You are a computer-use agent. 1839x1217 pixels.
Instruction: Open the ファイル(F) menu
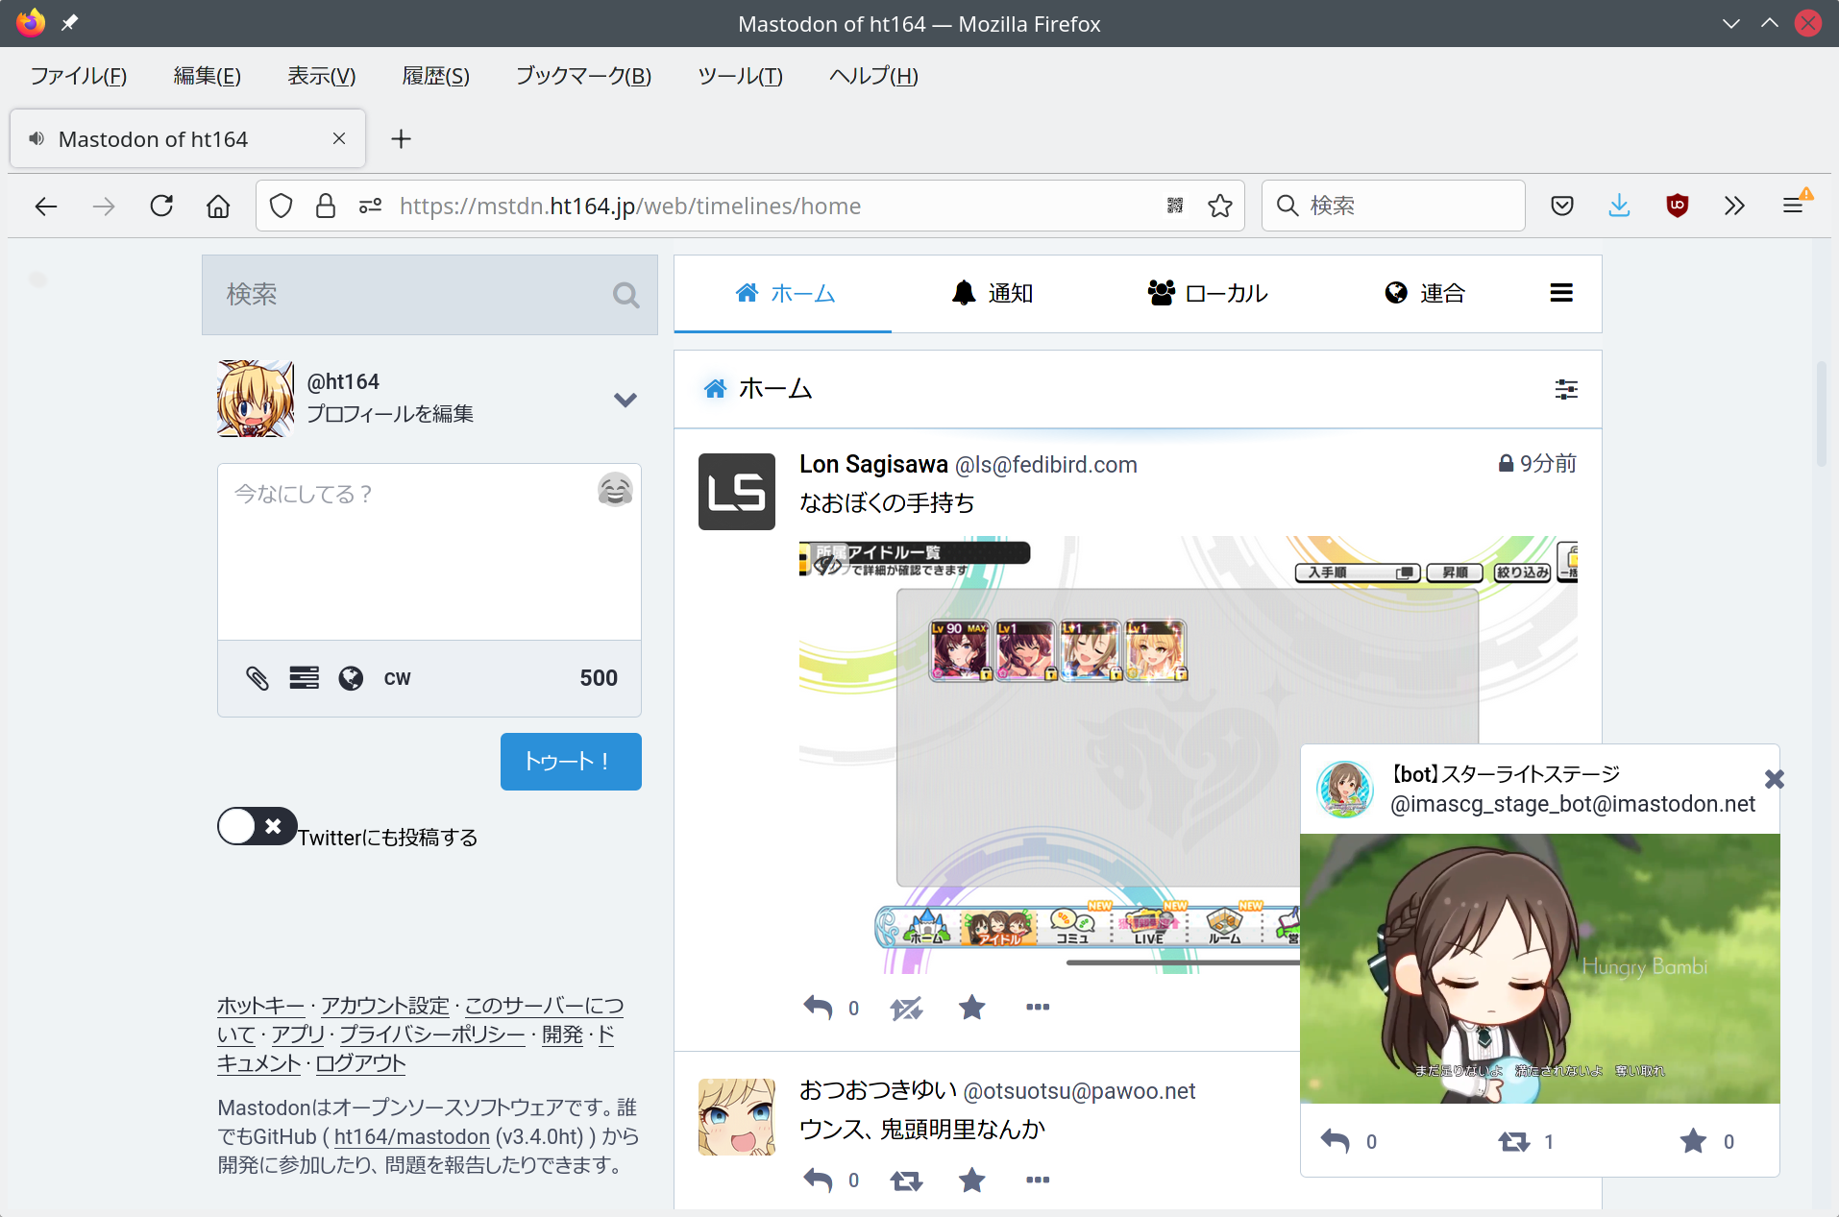pos(78,76)
